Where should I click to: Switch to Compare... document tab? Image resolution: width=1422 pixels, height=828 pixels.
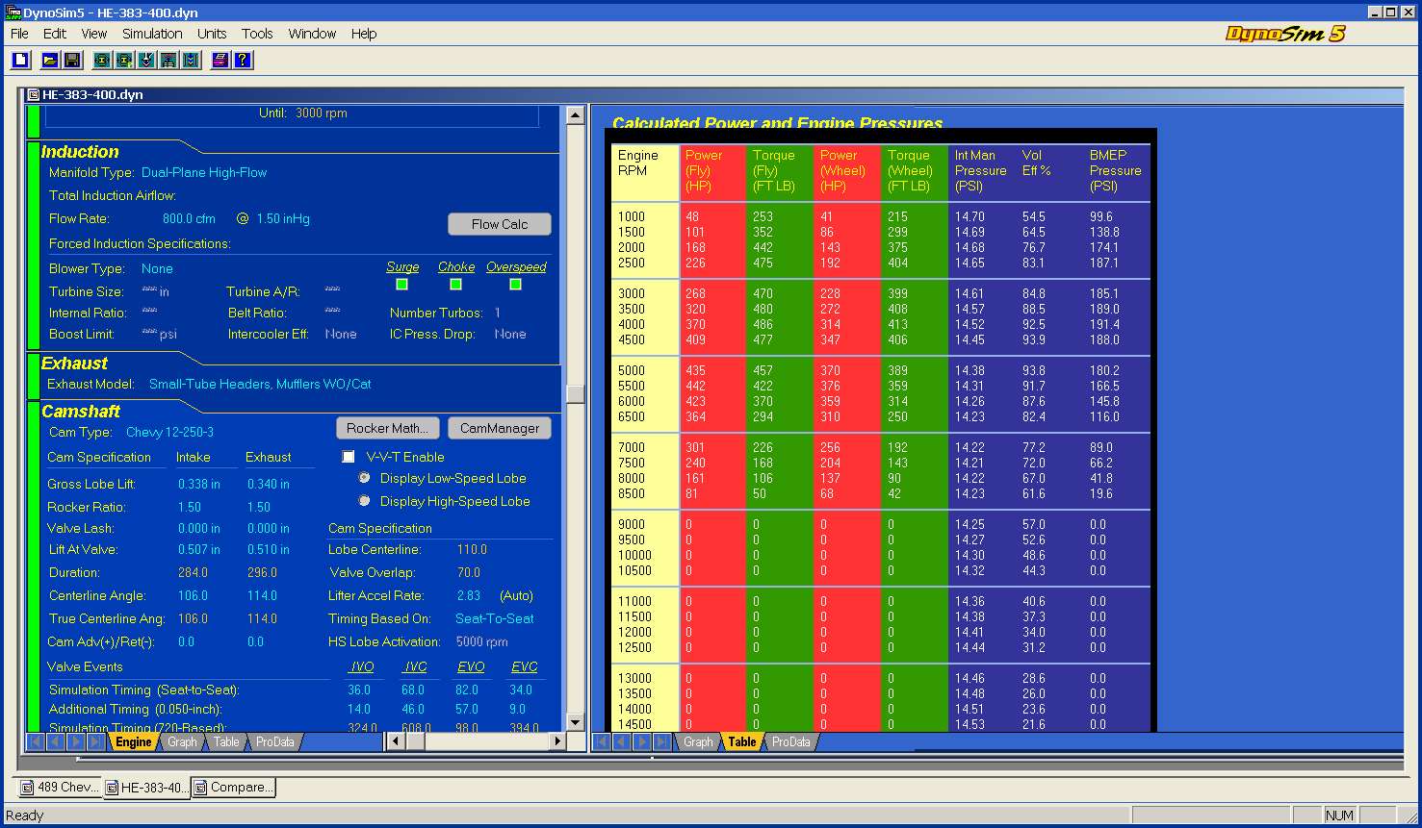(x=234, y=787)
